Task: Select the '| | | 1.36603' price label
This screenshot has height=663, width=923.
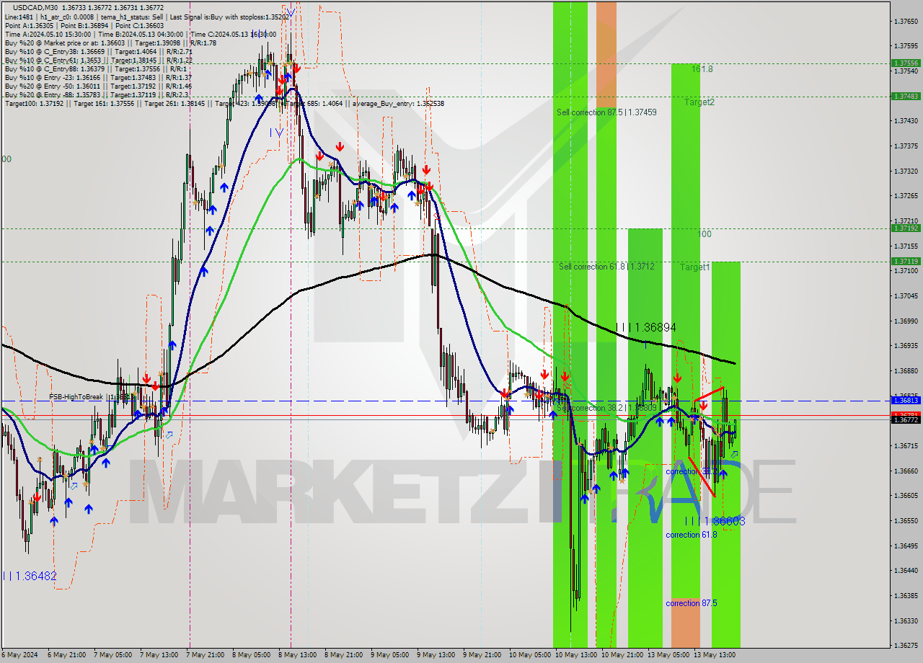Action: coord(715,521)
